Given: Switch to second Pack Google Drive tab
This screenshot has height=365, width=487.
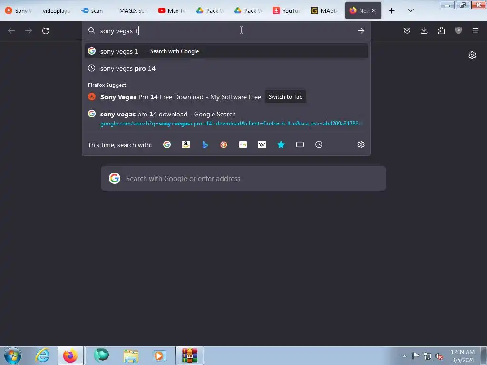Looking at the screenshot, I should click(248, 11).
